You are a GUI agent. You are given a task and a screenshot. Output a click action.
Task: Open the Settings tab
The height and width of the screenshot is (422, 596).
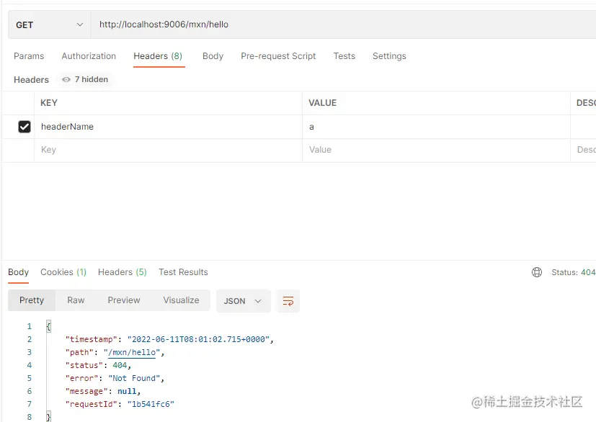[x=389, y=56]
